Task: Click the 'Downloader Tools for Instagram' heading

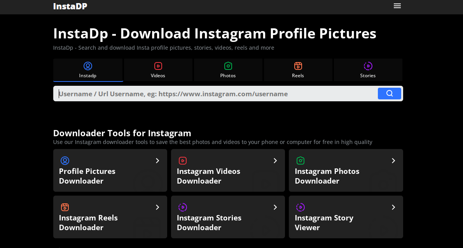Action: point(122,133)
